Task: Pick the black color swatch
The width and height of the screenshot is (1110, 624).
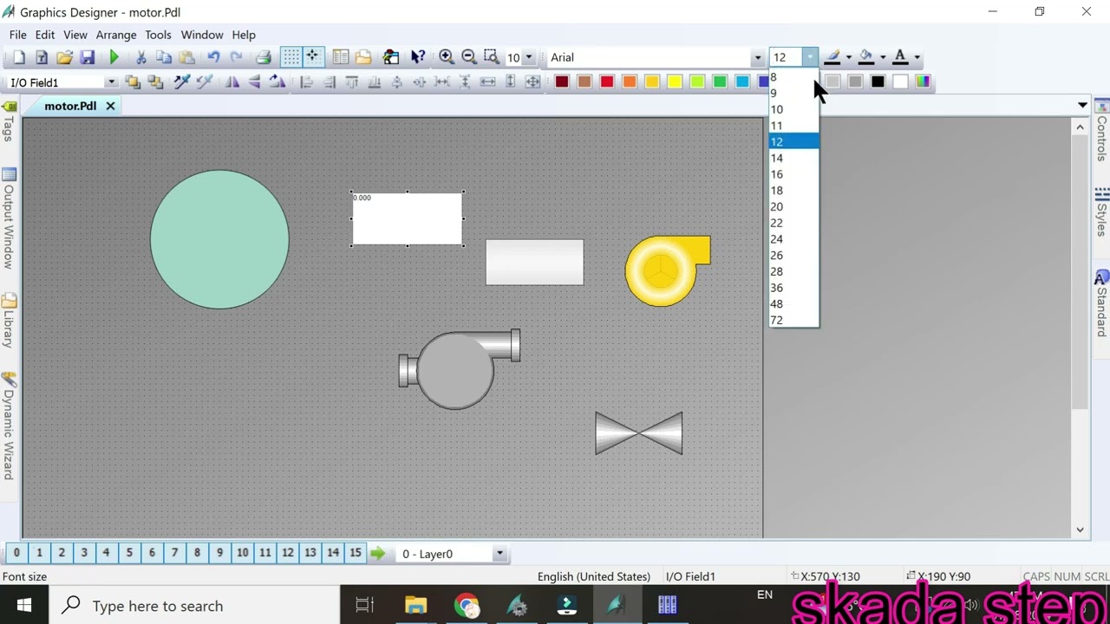Action: pyautogui.click(x=878, y=81)
